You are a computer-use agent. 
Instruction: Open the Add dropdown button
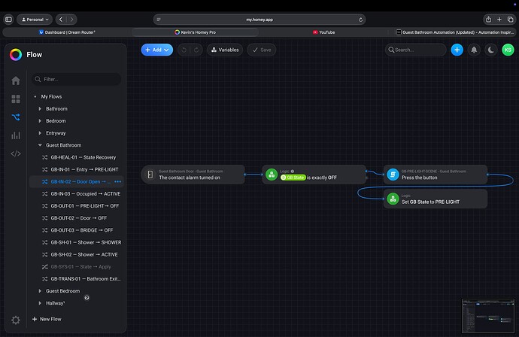point(157,50)
